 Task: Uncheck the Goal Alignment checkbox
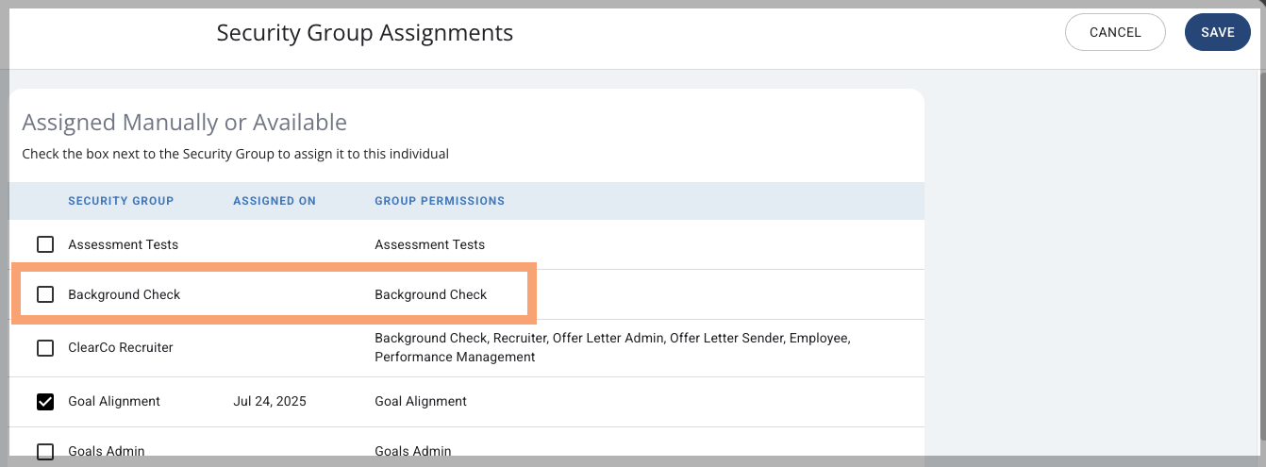pyautogui.click(x=45, y=401)
